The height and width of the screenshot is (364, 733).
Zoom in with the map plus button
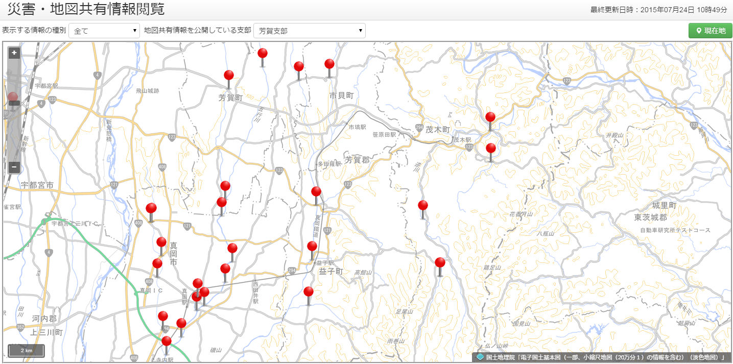14,53
